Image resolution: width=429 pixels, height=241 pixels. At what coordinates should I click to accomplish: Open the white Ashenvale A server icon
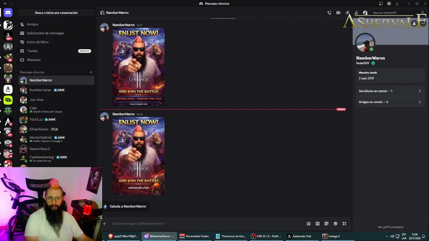click(8, 89)
